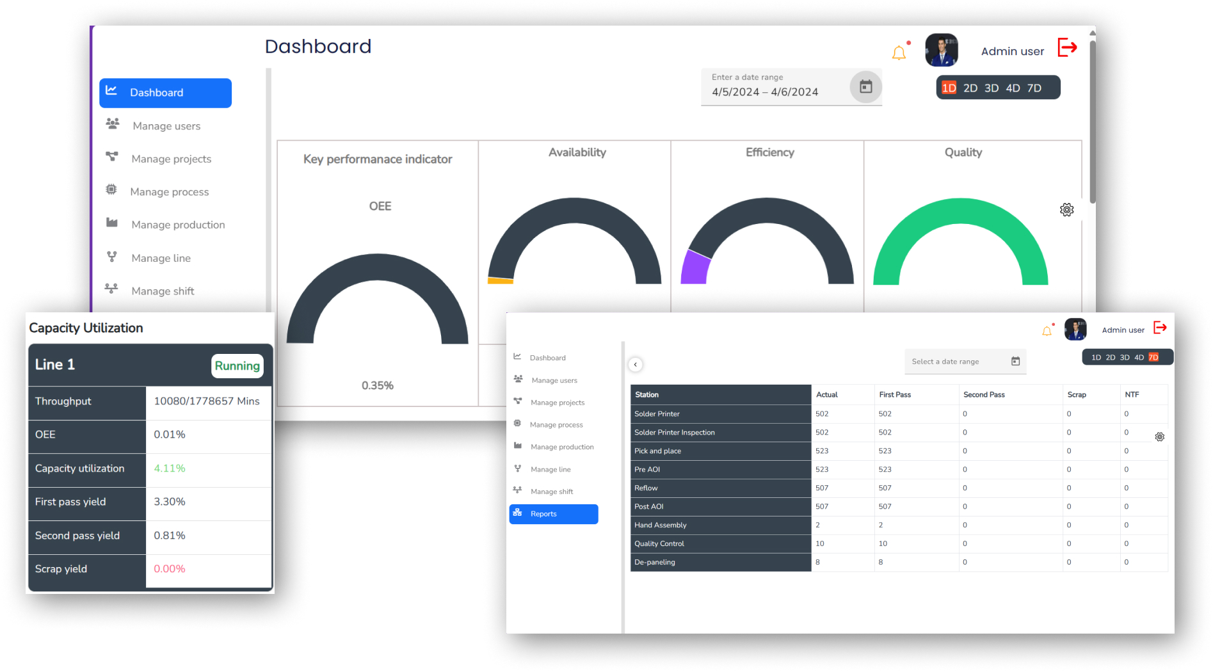Open the Select a date range field
Screen dimensions: 1213x672
pyautogui.click(x=954, y=362)
